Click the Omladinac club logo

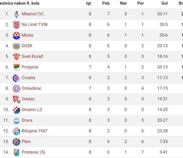point(16,89)
